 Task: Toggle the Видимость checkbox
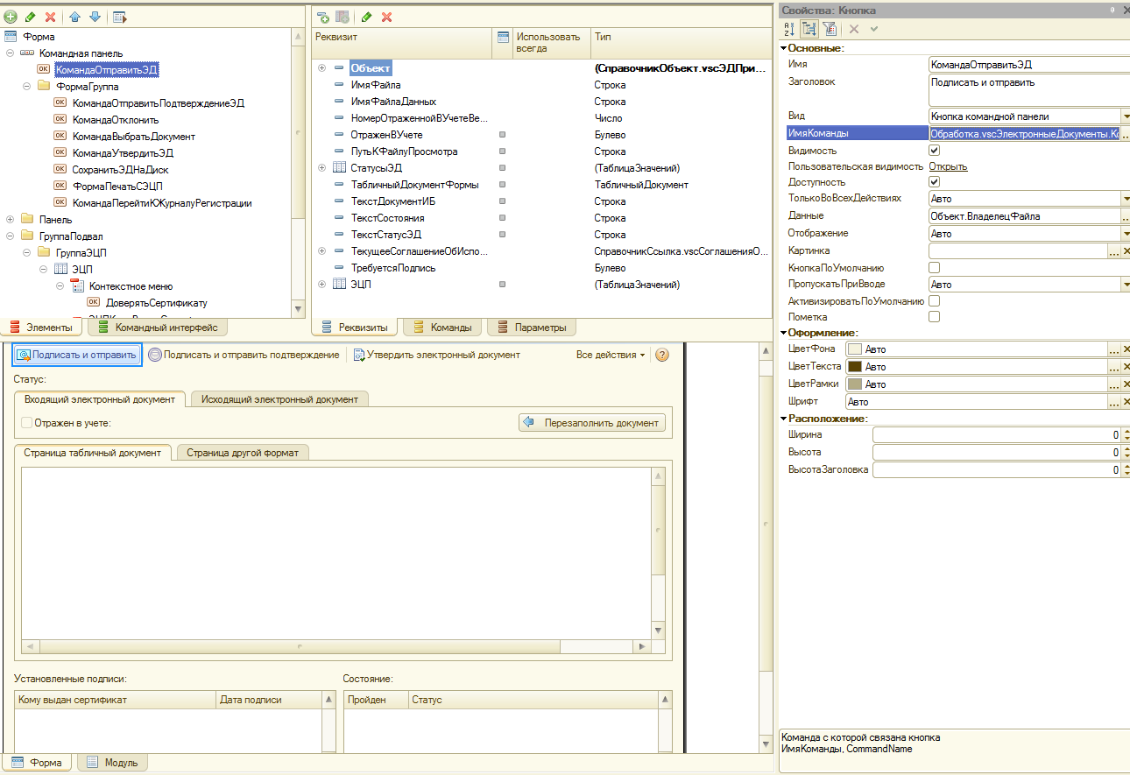click(934, 151)
